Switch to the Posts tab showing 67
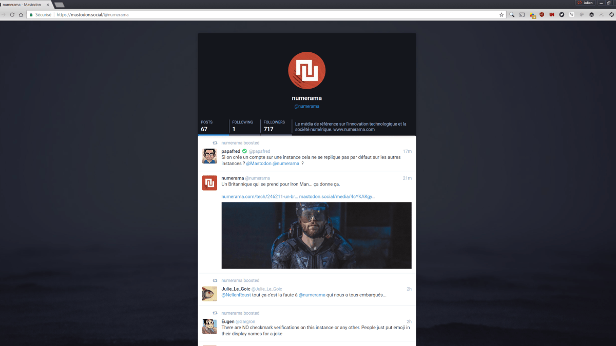The height and width of the screenshot is (346, 616). click(214, 126)
